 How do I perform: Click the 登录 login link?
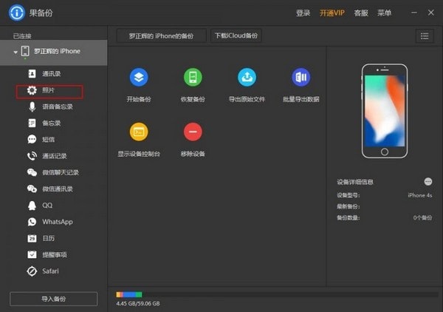pos(303,13)
